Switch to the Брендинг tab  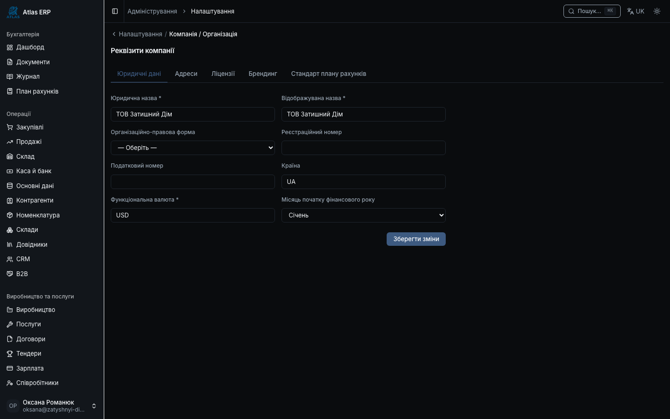(263, 74)
